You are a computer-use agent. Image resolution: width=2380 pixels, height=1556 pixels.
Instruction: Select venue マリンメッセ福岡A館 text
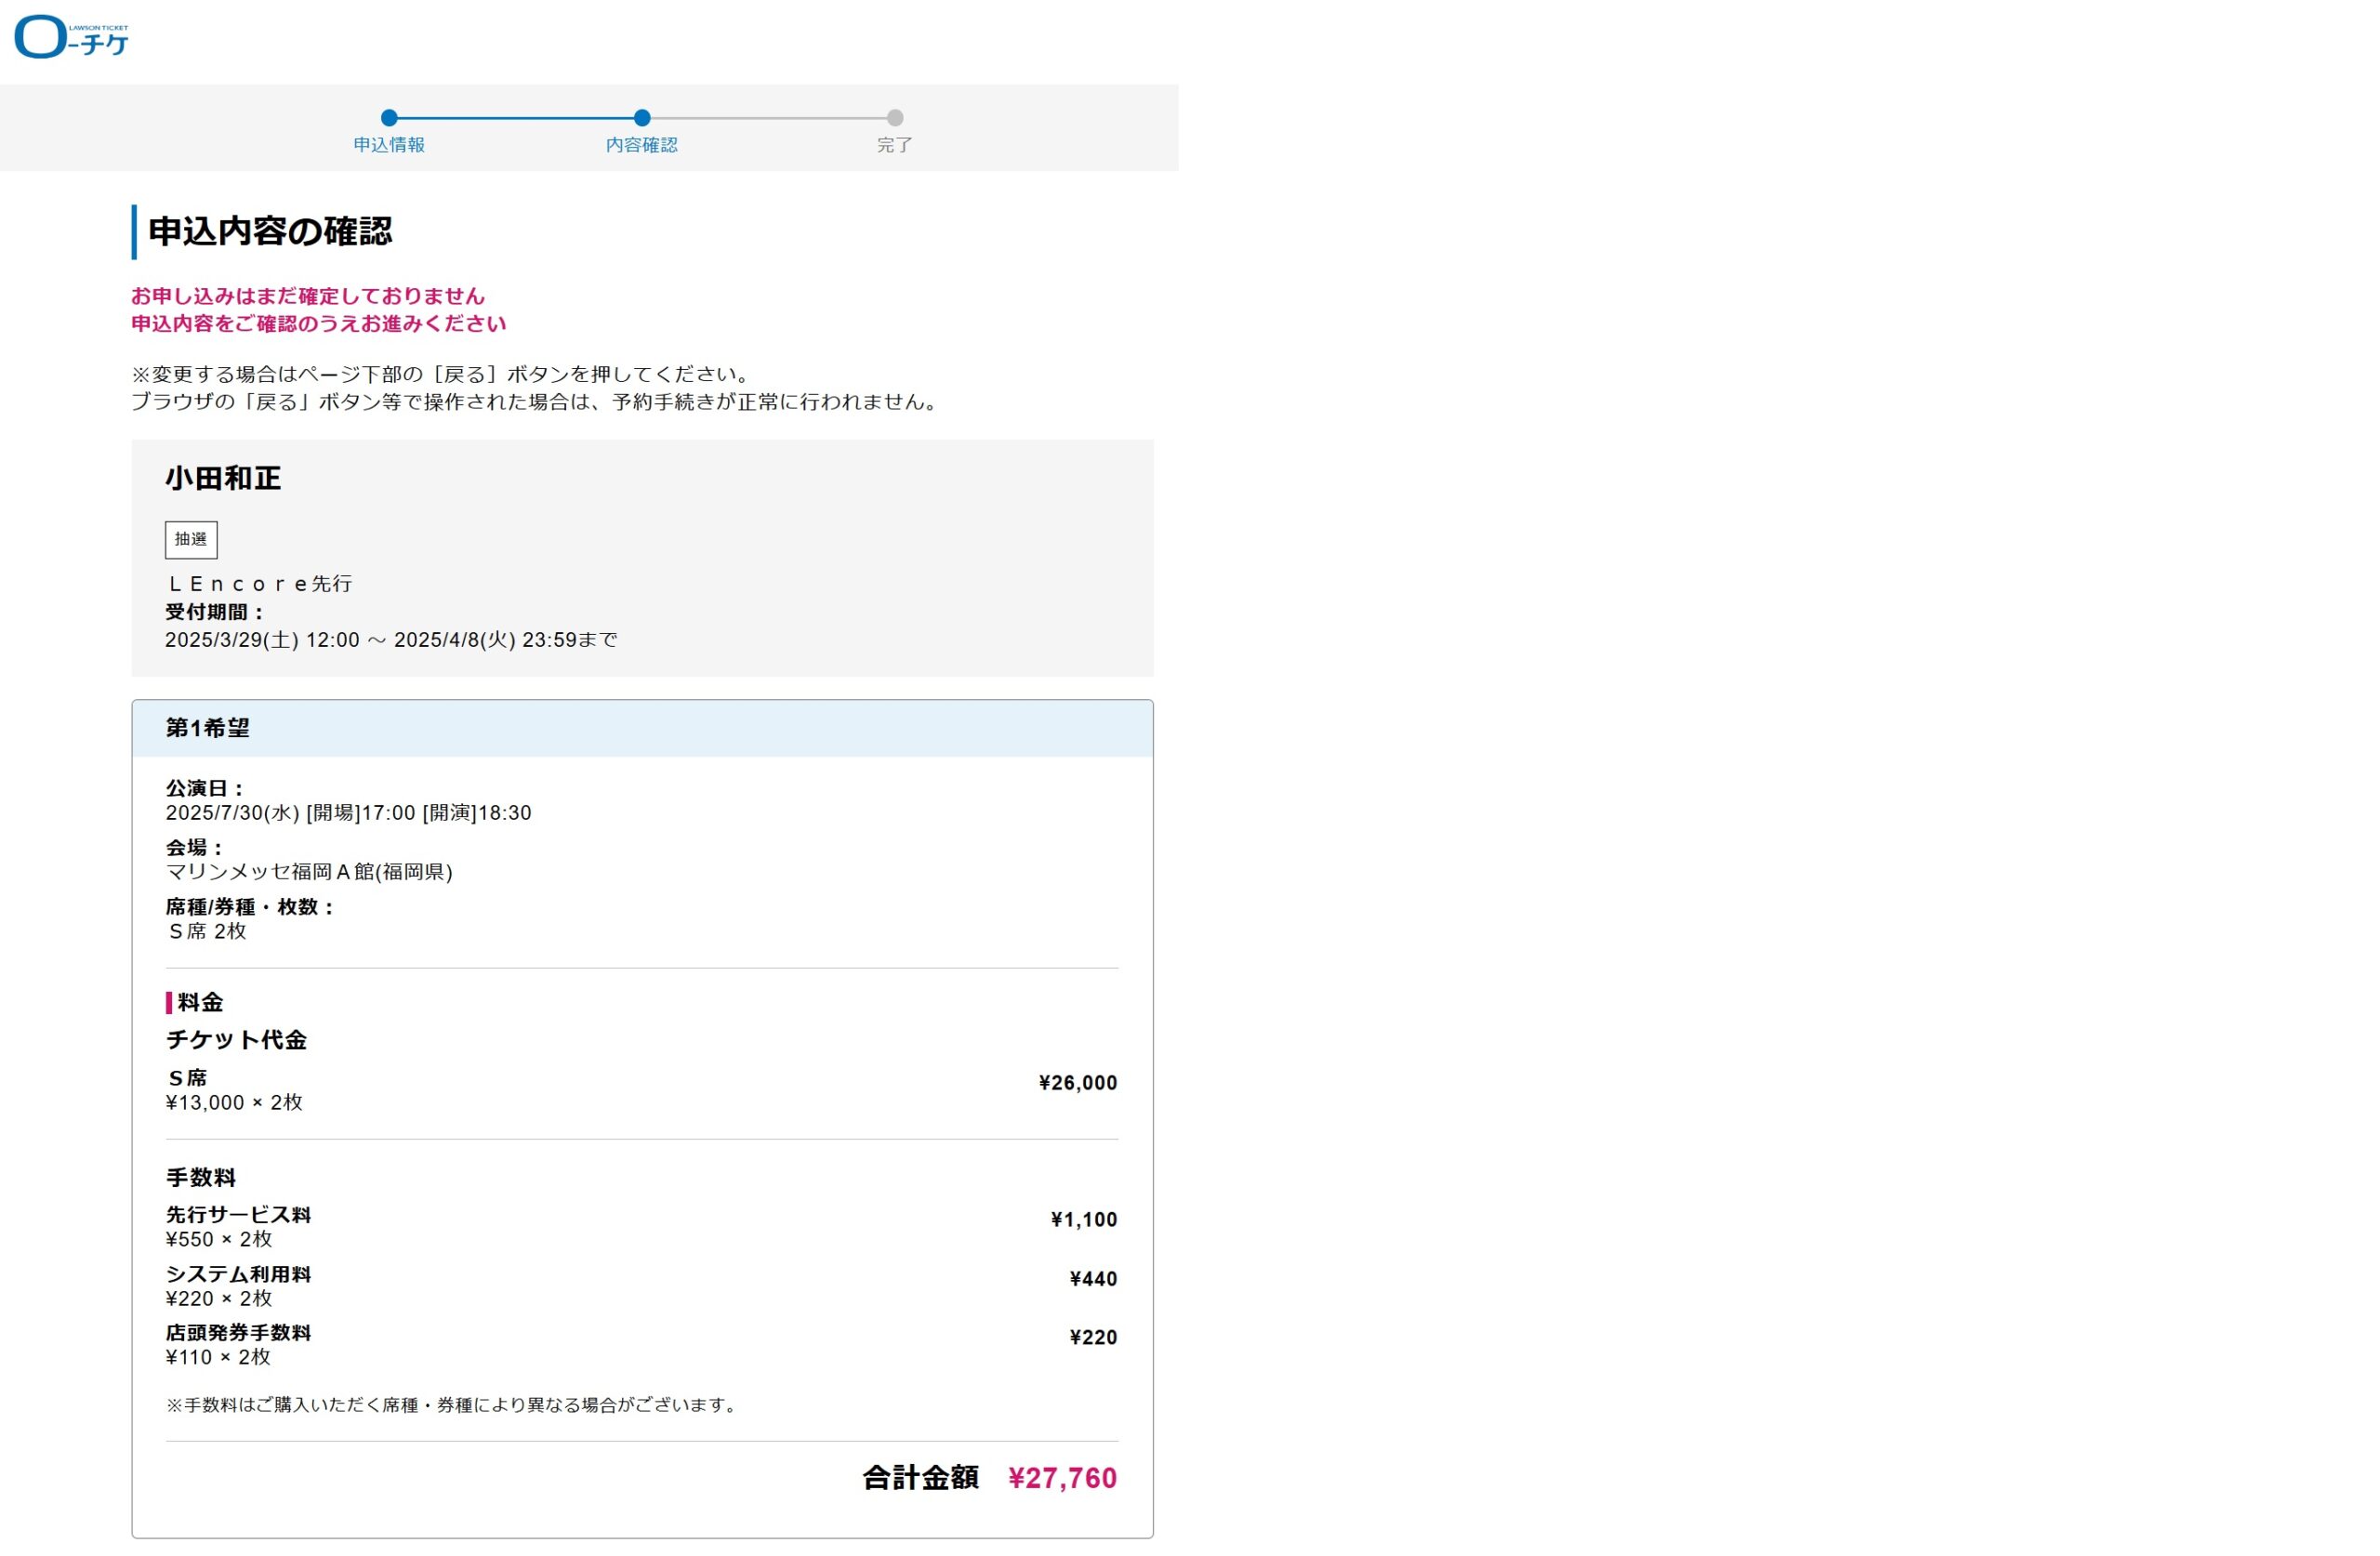click(x=309, y=872)
